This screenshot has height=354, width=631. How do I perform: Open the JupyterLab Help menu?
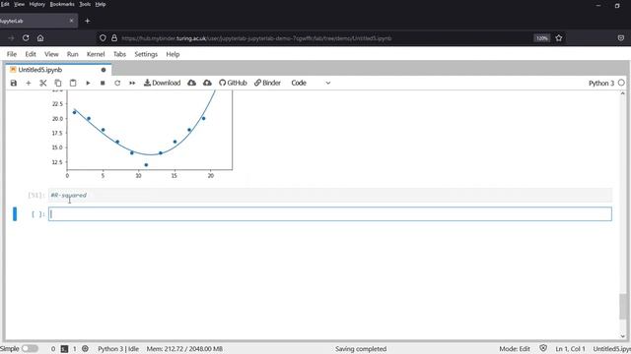tap(174, 54)
